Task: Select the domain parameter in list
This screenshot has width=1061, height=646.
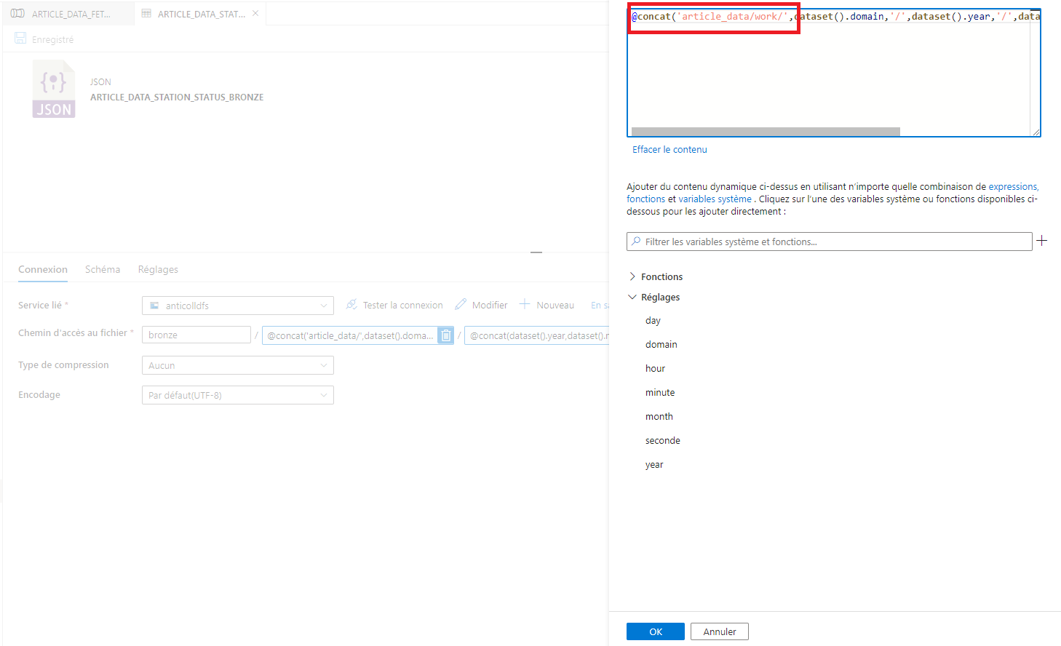Action: [x=661, y=344]
